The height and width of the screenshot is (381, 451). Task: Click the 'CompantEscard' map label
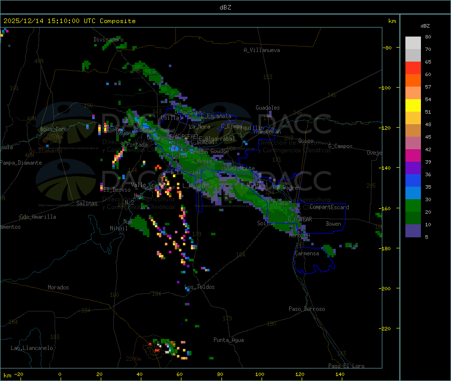(329, 207)
